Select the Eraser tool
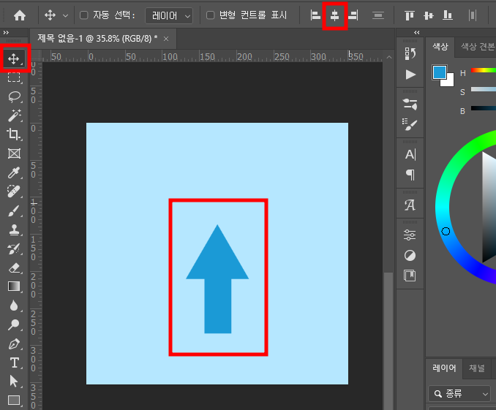The width and height of the screenshot is (496, 410). pyautogui.click(x=14, y=268)
